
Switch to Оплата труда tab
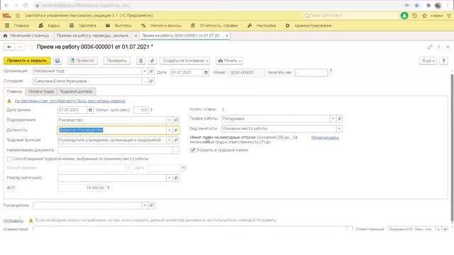click(x=41, y=91)
